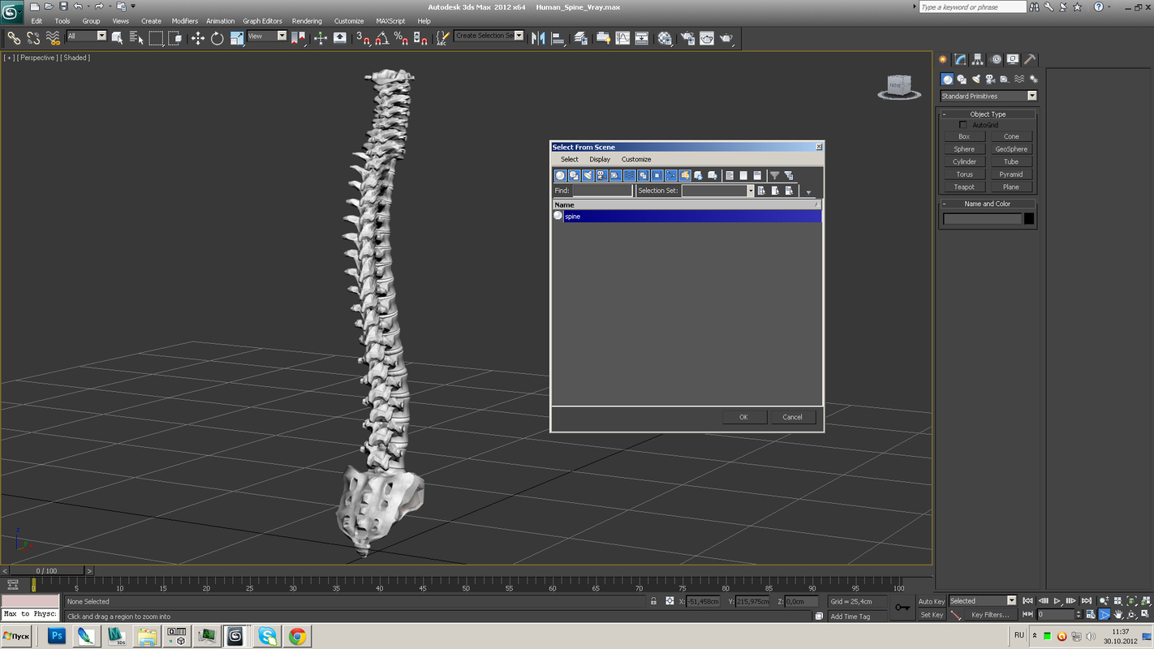1154x649 pixels.
Task: Click OK in the Select From Scene dialog
Action: click(743, 416)
